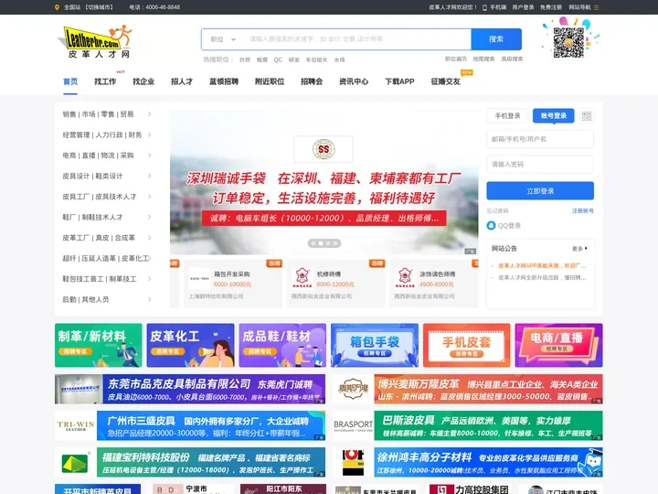Click the 涂饰调色师傅 job company logo

405,278
